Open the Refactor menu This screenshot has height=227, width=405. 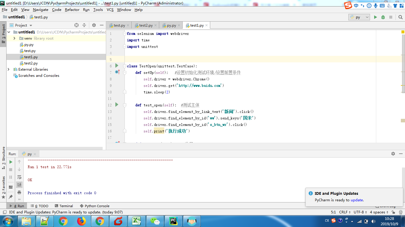click(72, 10)
